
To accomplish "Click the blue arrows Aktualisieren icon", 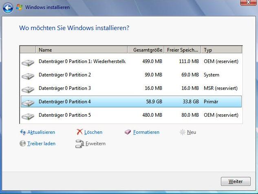I will [23, 132].
